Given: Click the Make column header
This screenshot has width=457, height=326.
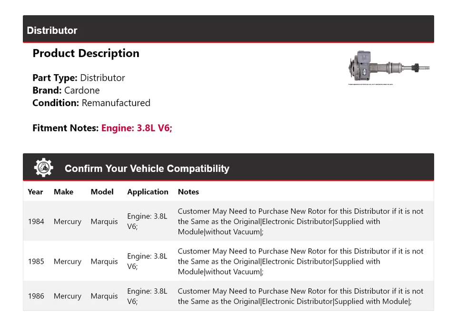Looking at the screenshot, I should coord(63,192).
